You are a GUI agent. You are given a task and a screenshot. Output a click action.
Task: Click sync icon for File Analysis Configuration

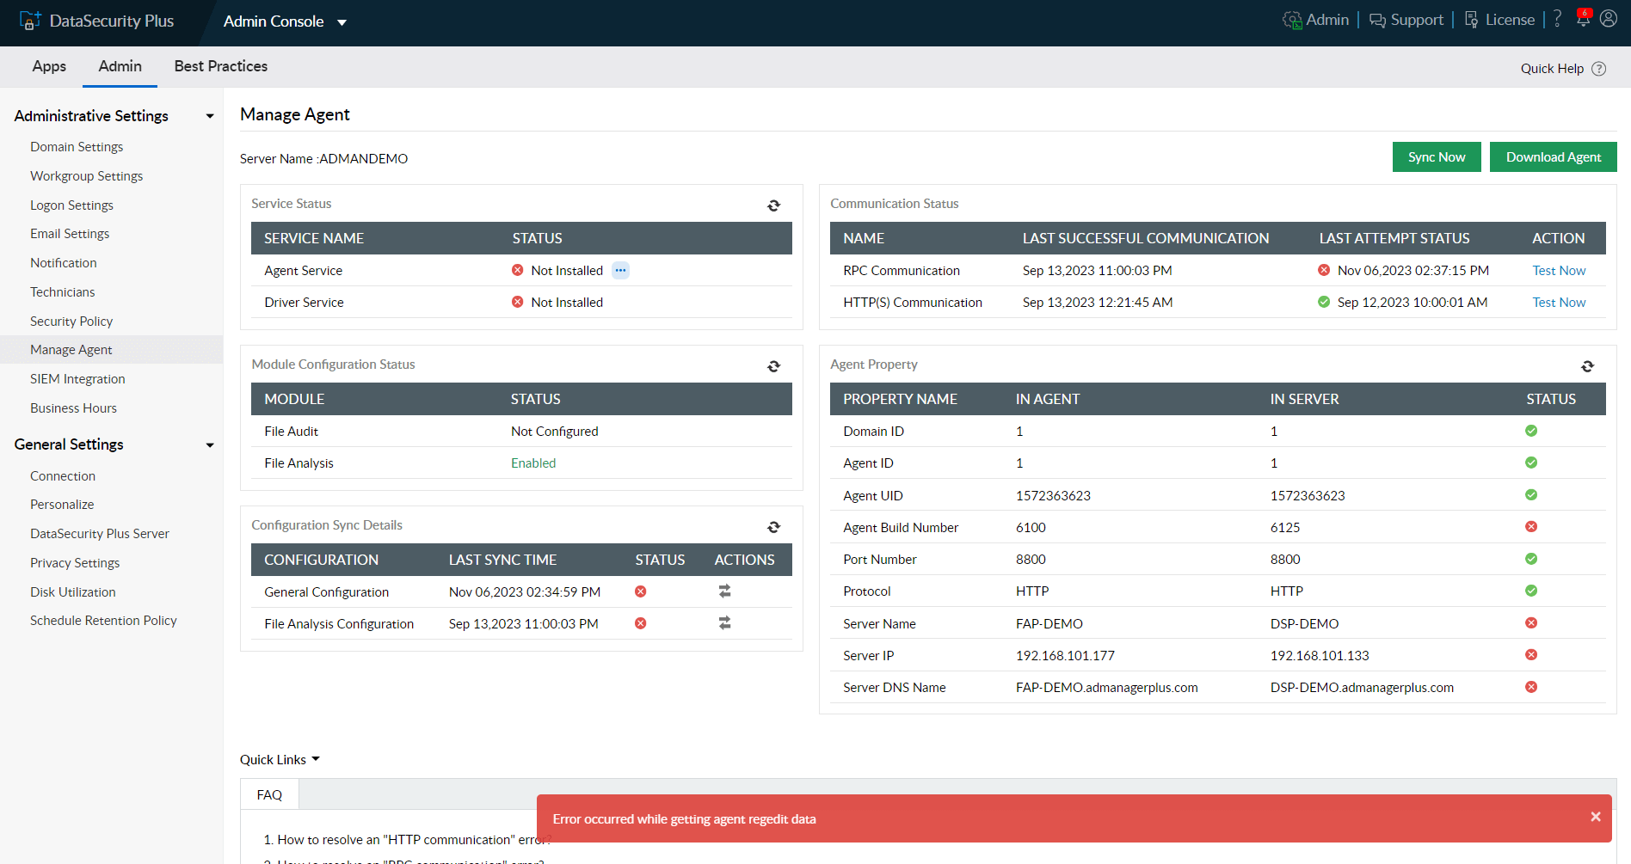[724, 623]
